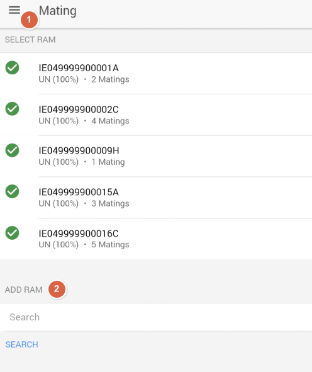Select ram ID IE049999900001A text
Screen dimensions: 312x372
[79, 68]
